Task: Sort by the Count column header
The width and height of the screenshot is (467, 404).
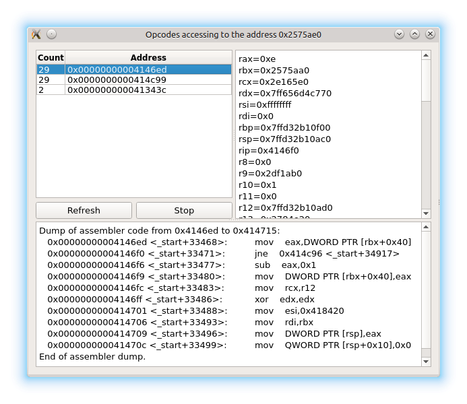Action: coord(51,57)
